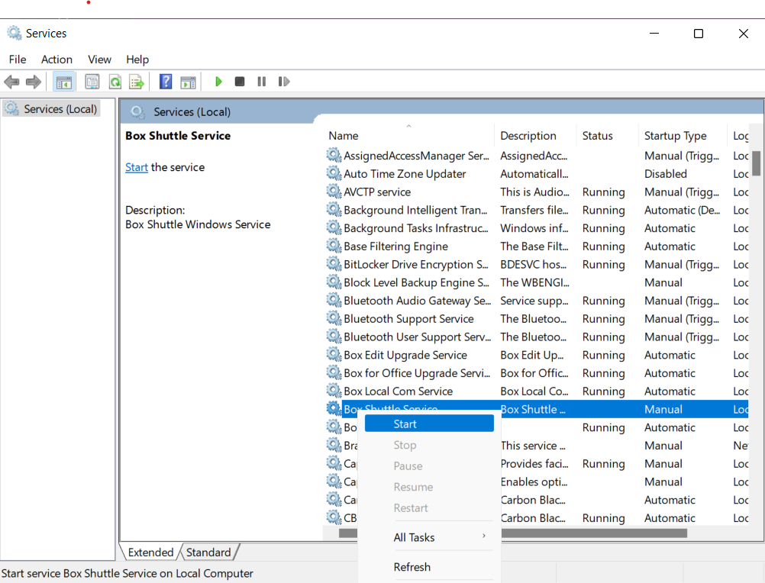Click the Restart Service toolbar icon
Image resolution: width=765 pixels, height=583 pixels.
coord(284,82)
